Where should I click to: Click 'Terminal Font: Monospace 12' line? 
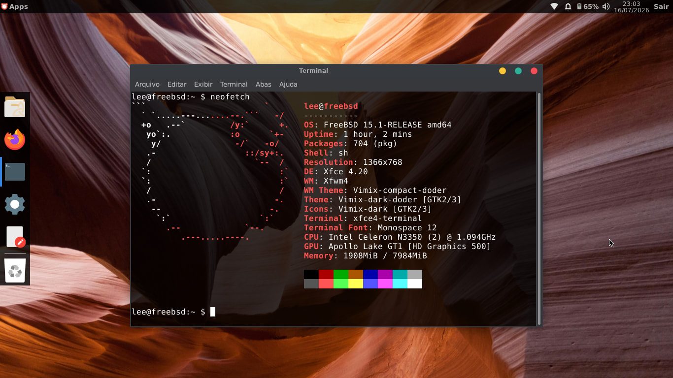click(370, 228)
